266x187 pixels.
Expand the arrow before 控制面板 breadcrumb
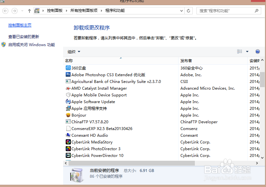coord(43,11)
